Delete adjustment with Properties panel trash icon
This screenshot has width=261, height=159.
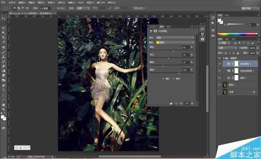click(192, 103)
